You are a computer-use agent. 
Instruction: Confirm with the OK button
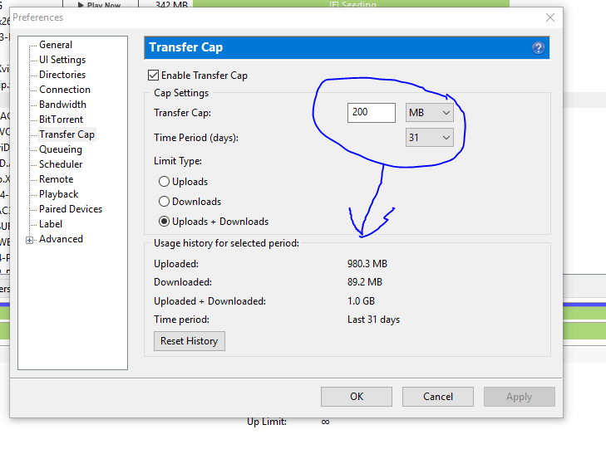(x=357, y=397)
